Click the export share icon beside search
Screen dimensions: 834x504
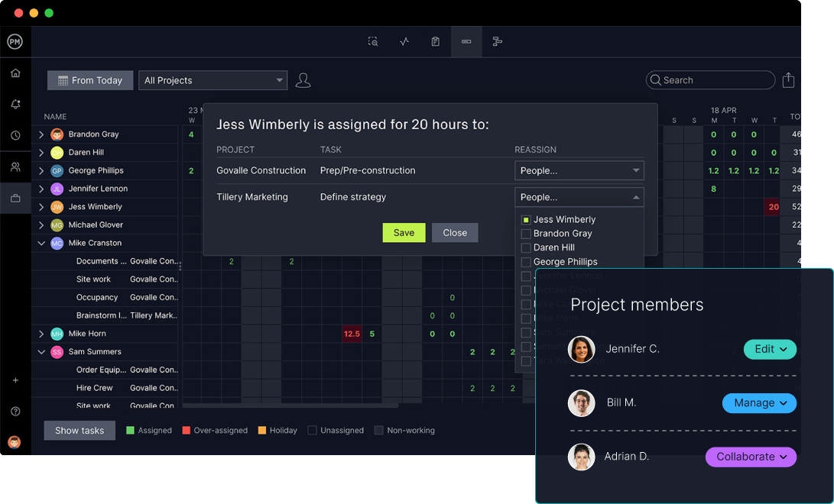(x=789, y=80)
